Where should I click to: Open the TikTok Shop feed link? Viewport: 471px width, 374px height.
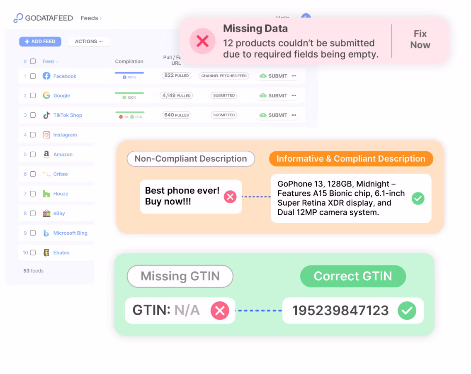pyautogui.click(x=68, y=115)
